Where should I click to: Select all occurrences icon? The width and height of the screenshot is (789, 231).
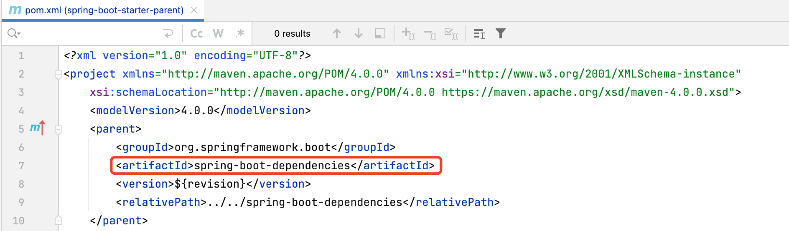coord(451,33)
